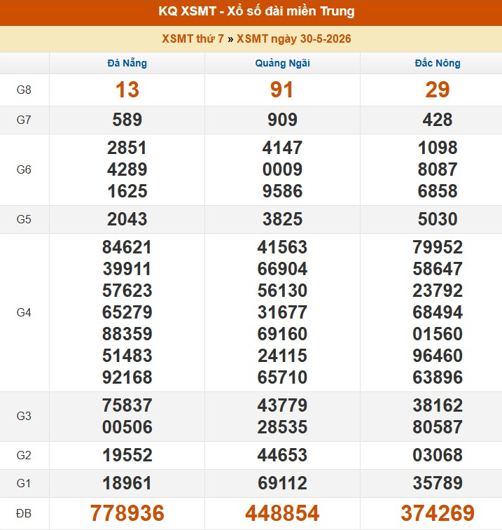Select Đà Nẵng G8 number 13
Viewport: 502px width, 530px height.
[x=127, y=90]
